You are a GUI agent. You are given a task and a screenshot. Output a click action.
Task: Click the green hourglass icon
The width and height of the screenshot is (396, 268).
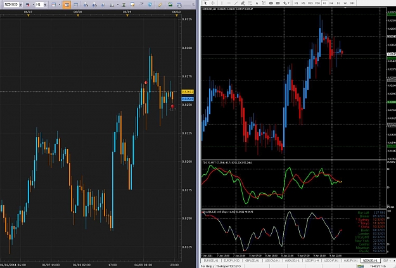point(124,5)
